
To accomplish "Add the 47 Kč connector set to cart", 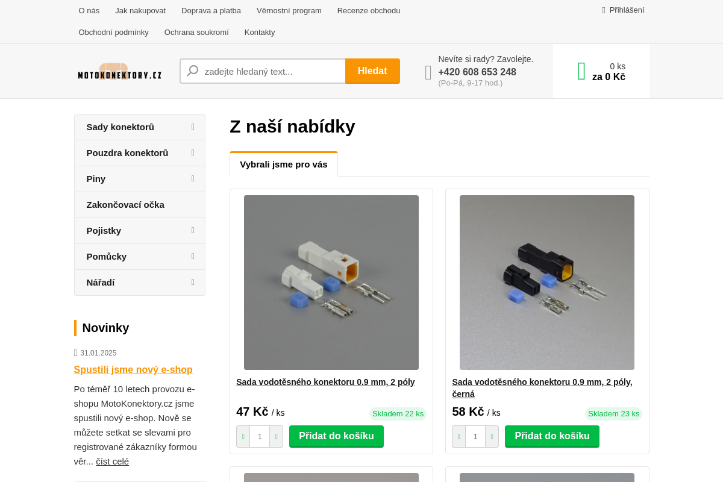I will [x=336, y=436].
